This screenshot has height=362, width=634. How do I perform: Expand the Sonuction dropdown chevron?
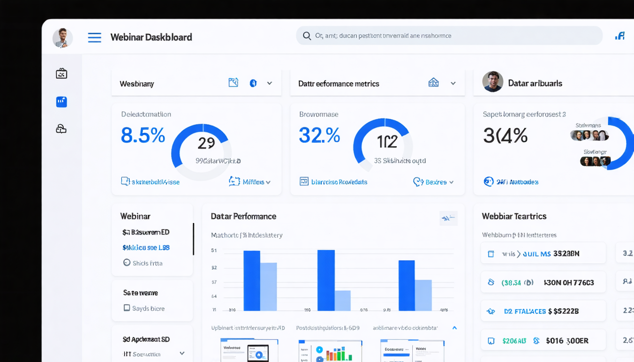tap(182, 353)
